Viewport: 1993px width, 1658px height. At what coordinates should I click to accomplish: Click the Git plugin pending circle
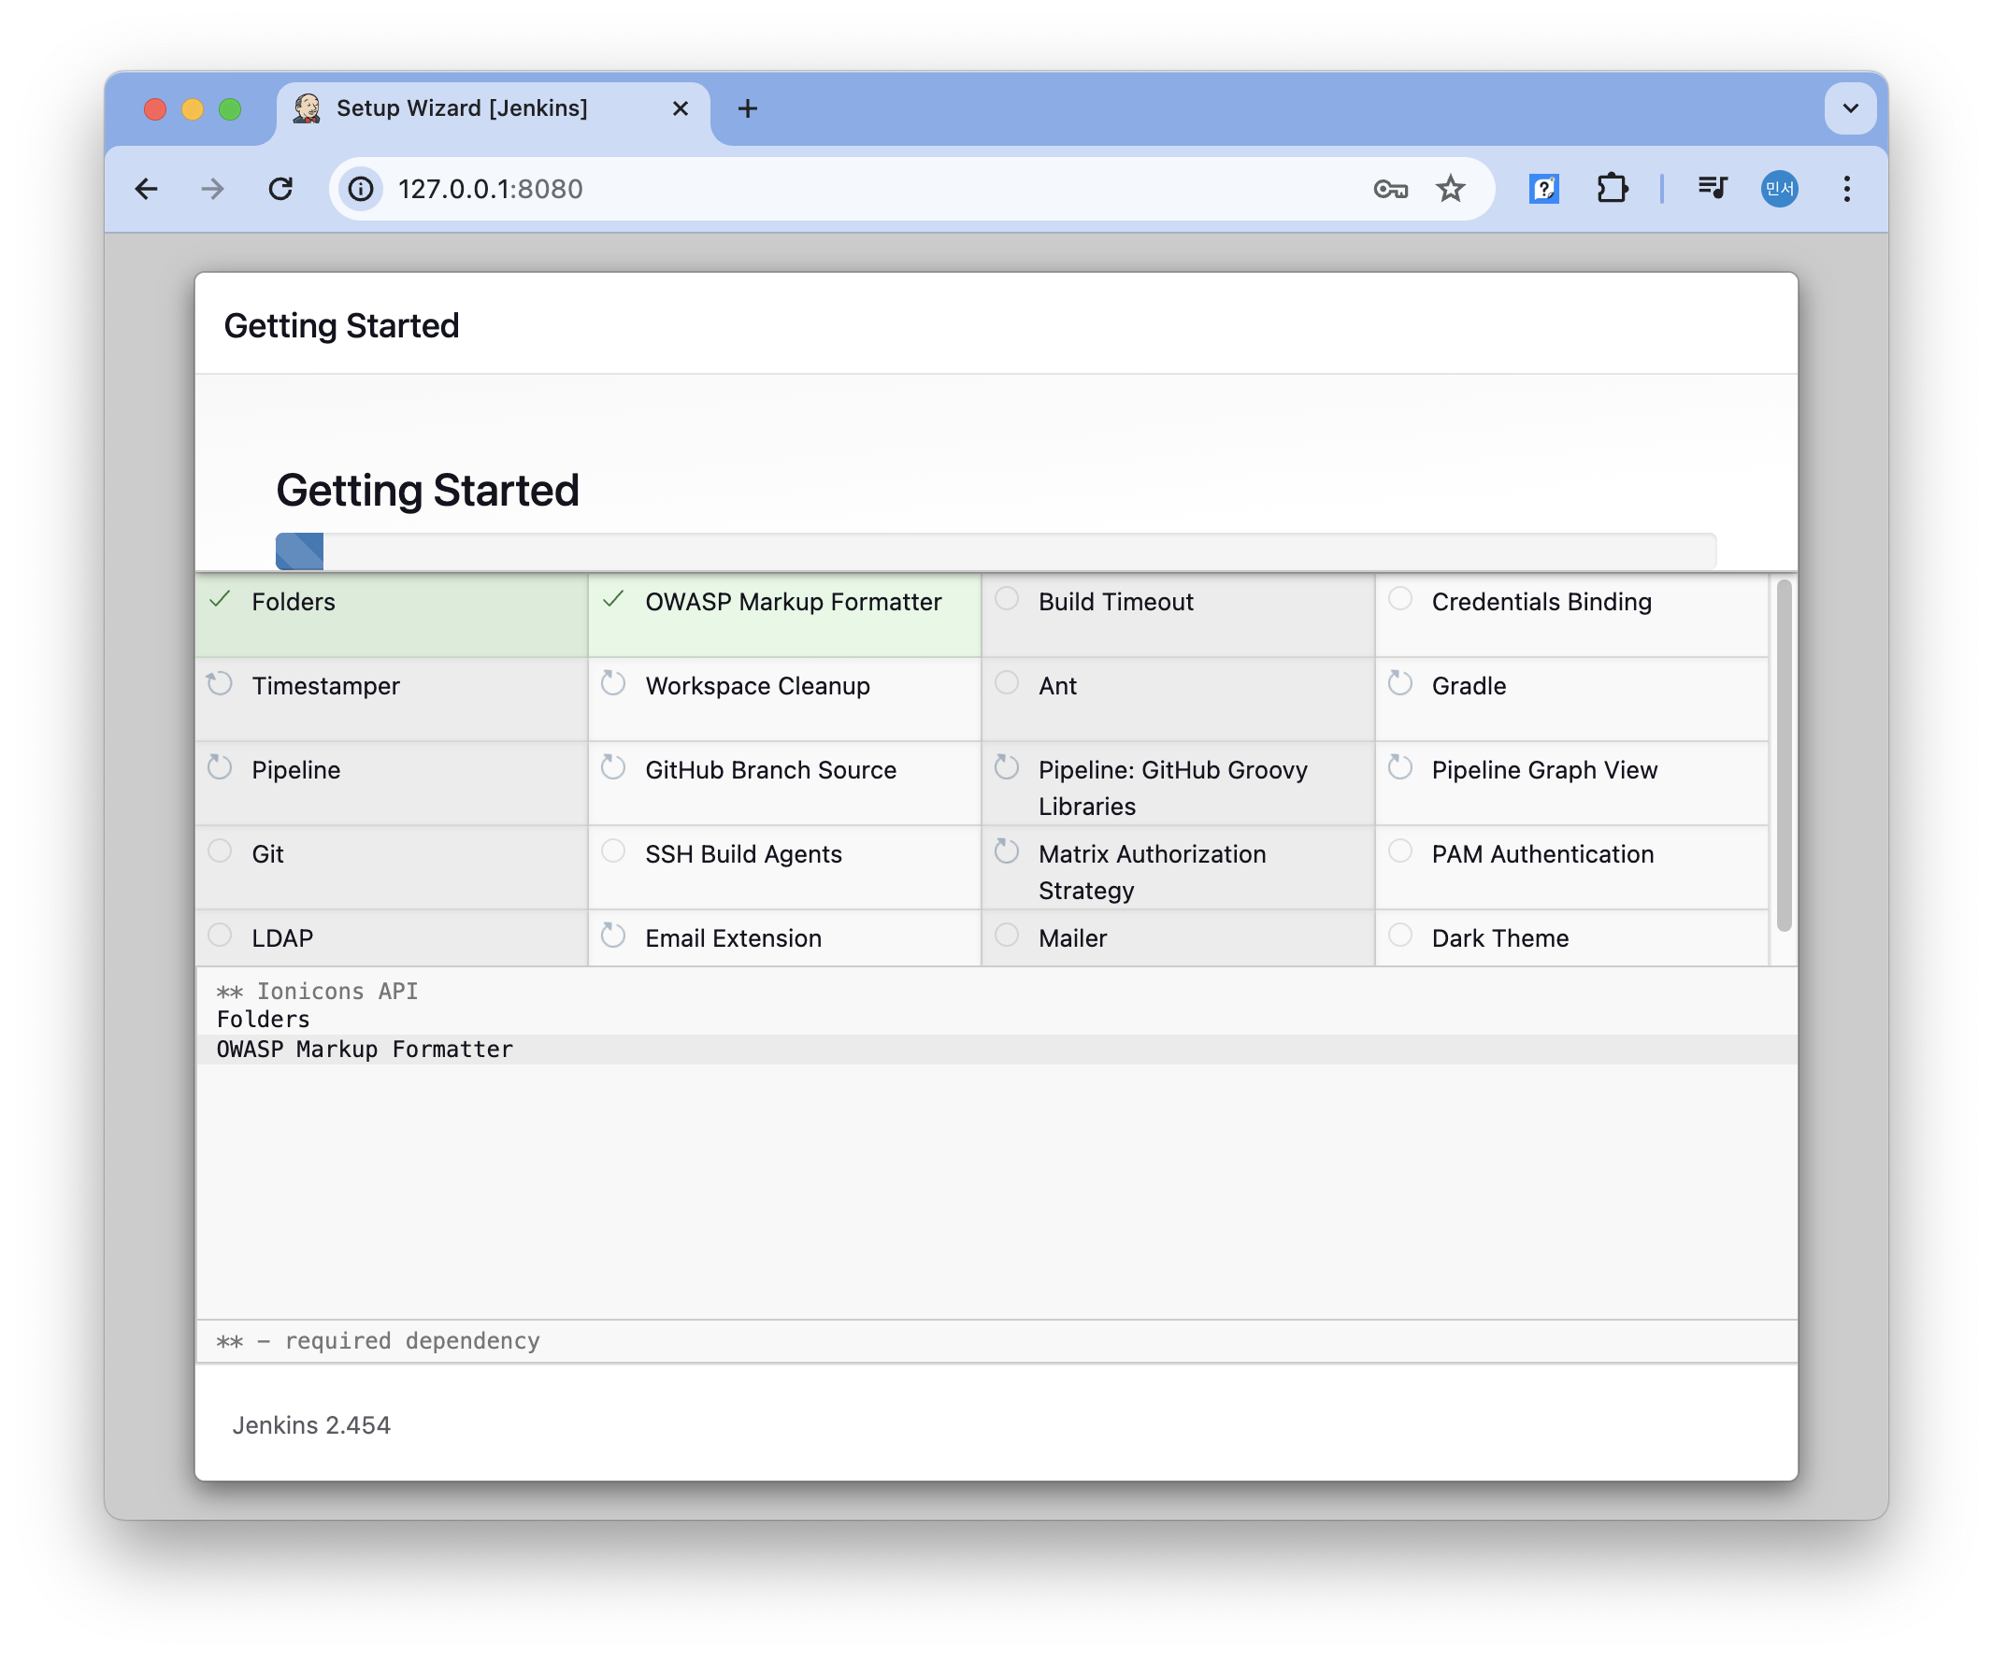coord(221,851)
